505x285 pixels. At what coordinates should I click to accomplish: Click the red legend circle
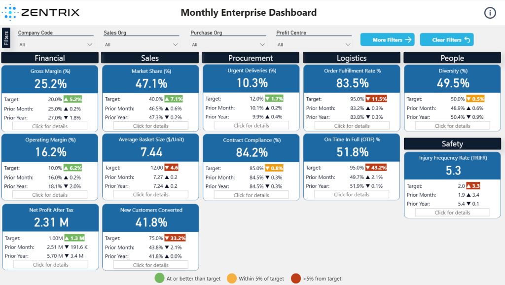296,278
